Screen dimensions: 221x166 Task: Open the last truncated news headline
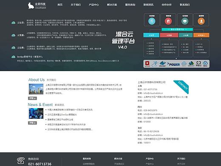tap(70, 129)
